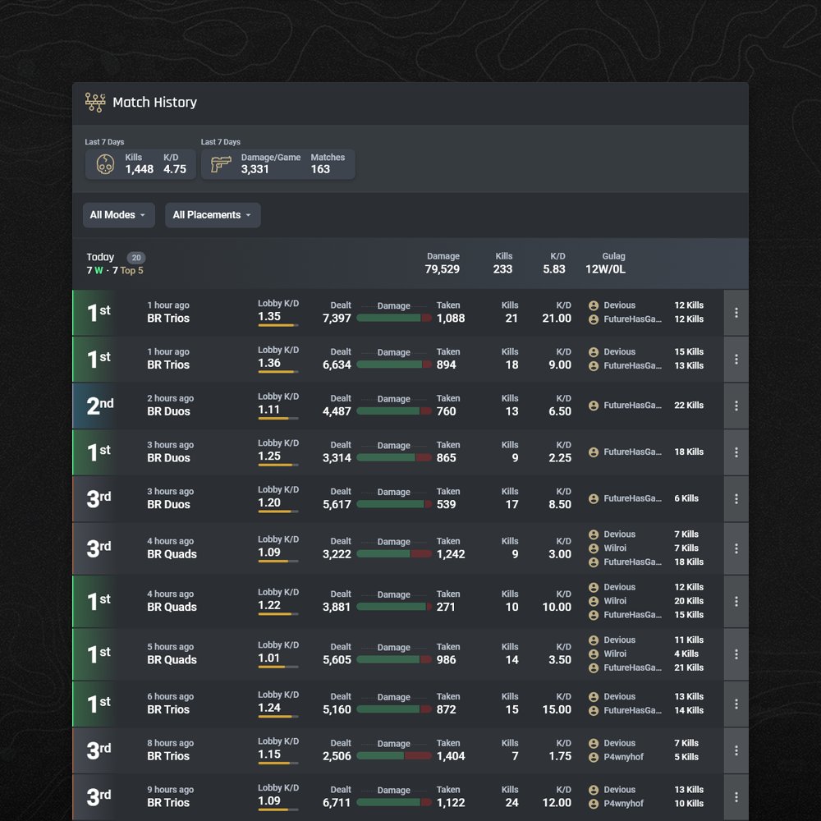Click FutureHasGa's avatar on the 2nd place BR Duos row
This screenshot has width=821, height=821.
point(593,406)
